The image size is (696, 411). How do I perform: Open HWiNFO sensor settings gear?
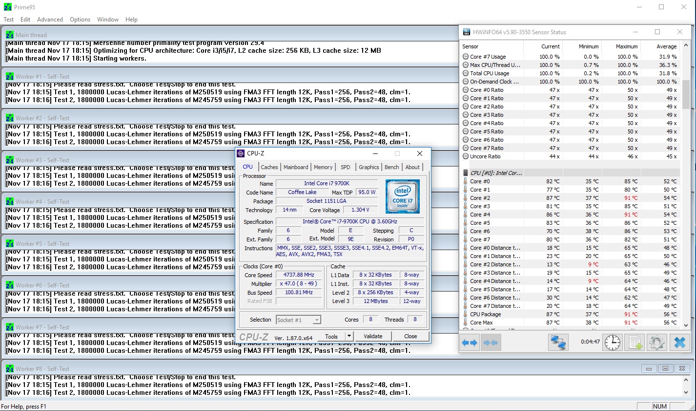tap(657, 342)
